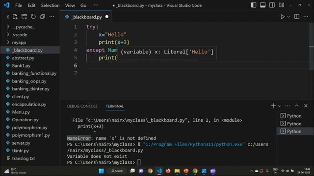Open the Go menu

point(83,5)
